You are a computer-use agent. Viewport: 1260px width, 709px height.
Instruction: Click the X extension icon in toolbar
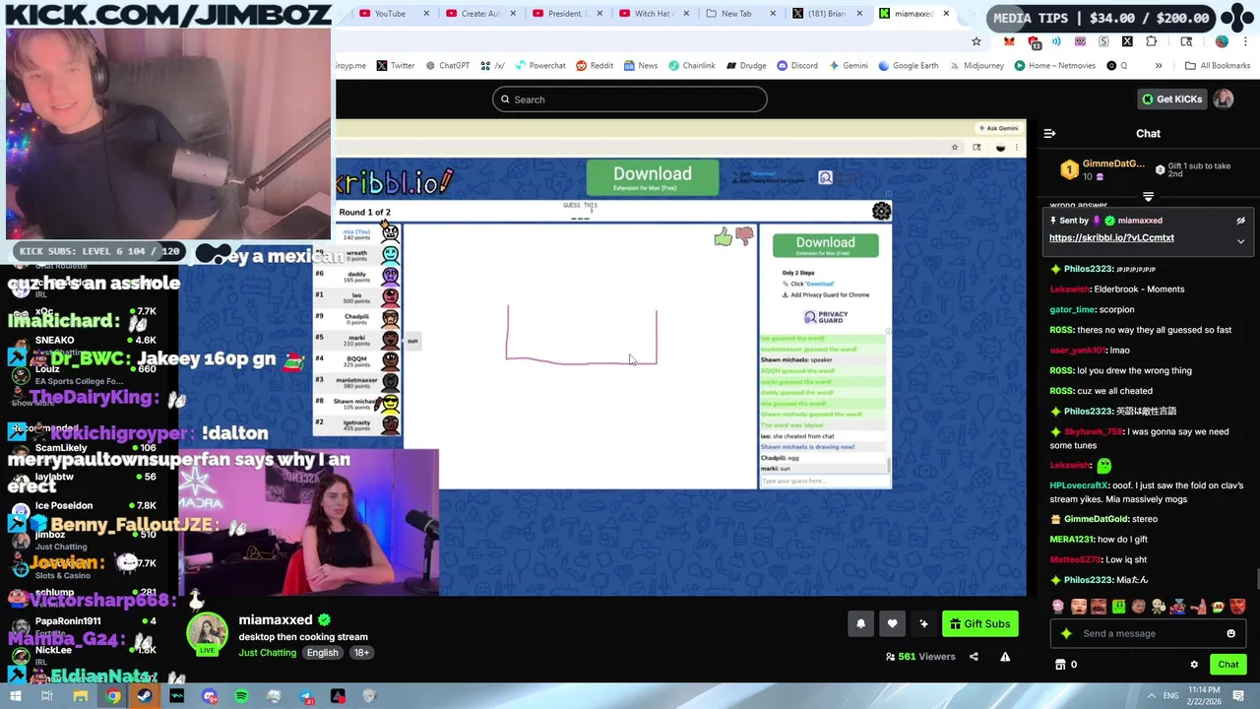click(x=1127, y=41)
